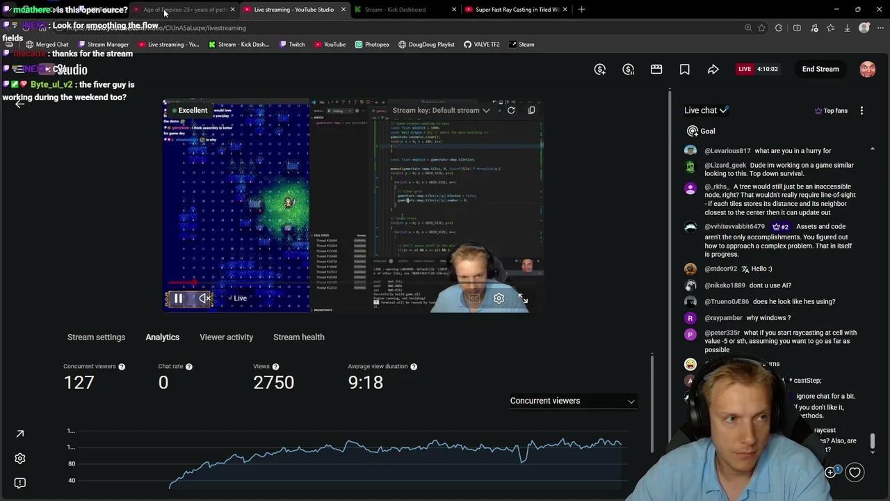Open the Viewer activity tab
The image size is (890, 501).
point(226,337)
